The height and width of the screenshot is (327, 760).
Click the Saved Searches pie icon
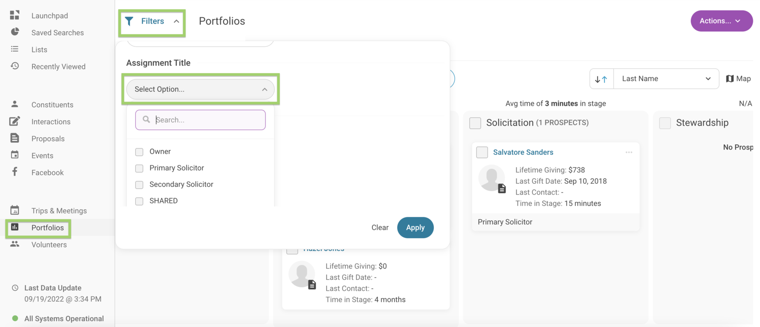[15, 32]
